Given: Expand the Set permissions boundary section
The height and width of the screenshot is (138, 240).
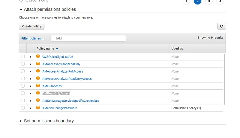Looking at the screenshot, I should [x=21, y=121].
